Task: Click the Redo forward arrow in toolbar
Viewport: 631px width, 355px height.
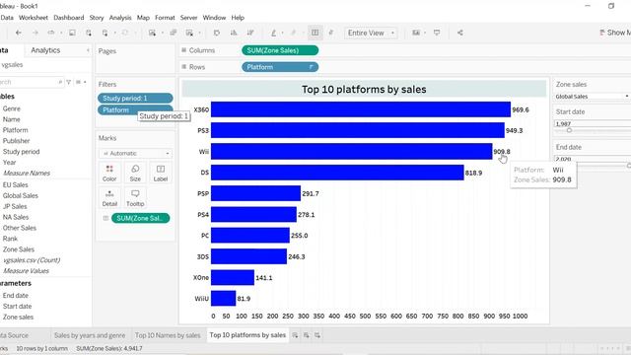Action: [35, 33]
